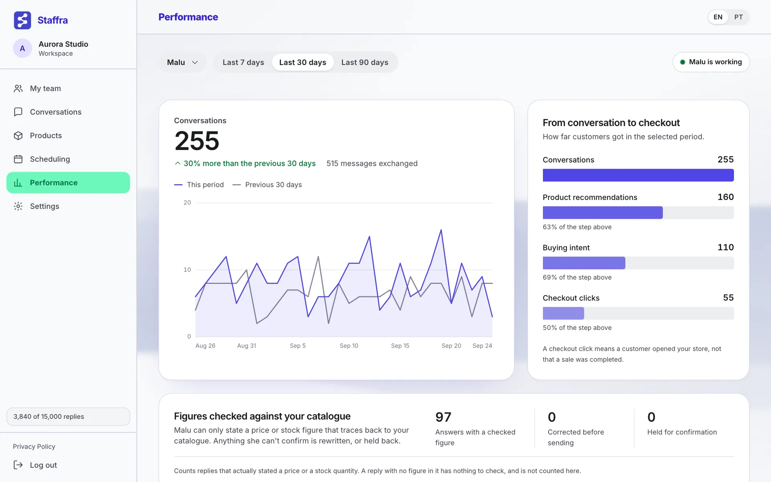Open Settings in the sidebar

pyautogui.click(x=68, y=206)
